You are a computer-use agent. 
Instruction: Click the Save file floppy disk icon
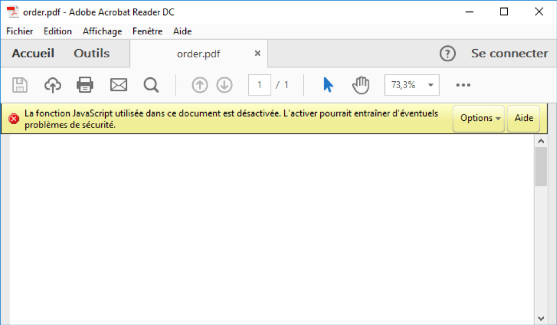click(20, 85)
